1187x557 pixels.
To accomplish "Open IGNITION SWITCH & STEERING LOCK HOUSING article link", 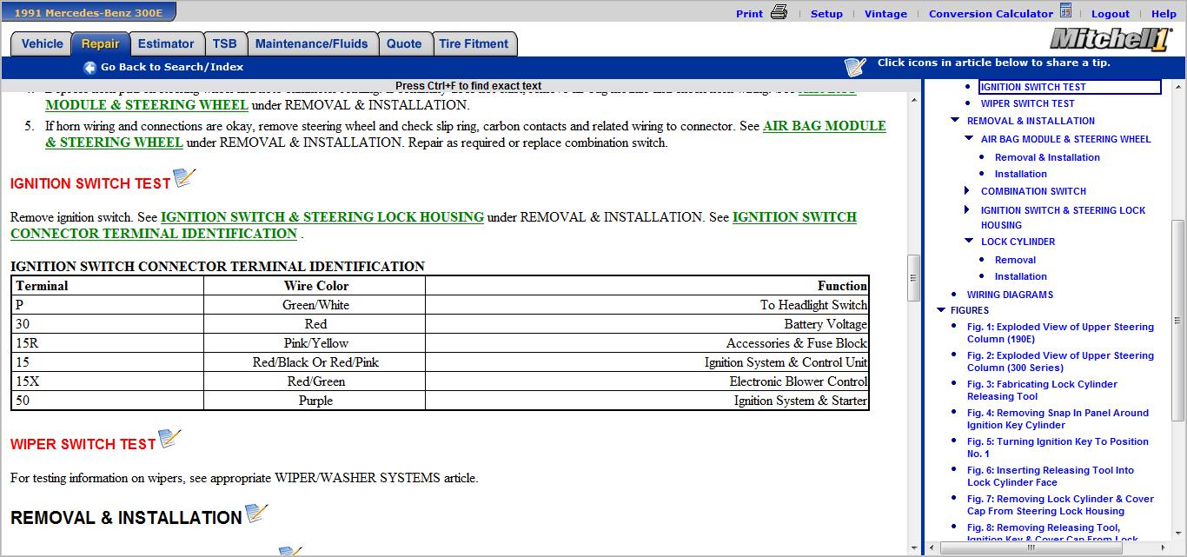I will pyautogui.click(x=322, y=217).
